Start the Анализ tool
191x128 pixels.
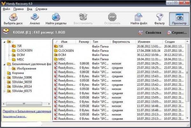pyautogui.click(x=35, y=19)
